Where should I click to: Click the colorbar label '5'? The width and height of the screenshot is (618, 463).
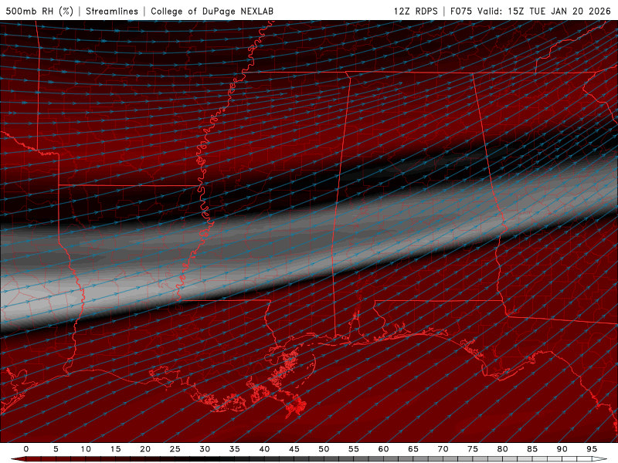(x=56, y=449)
